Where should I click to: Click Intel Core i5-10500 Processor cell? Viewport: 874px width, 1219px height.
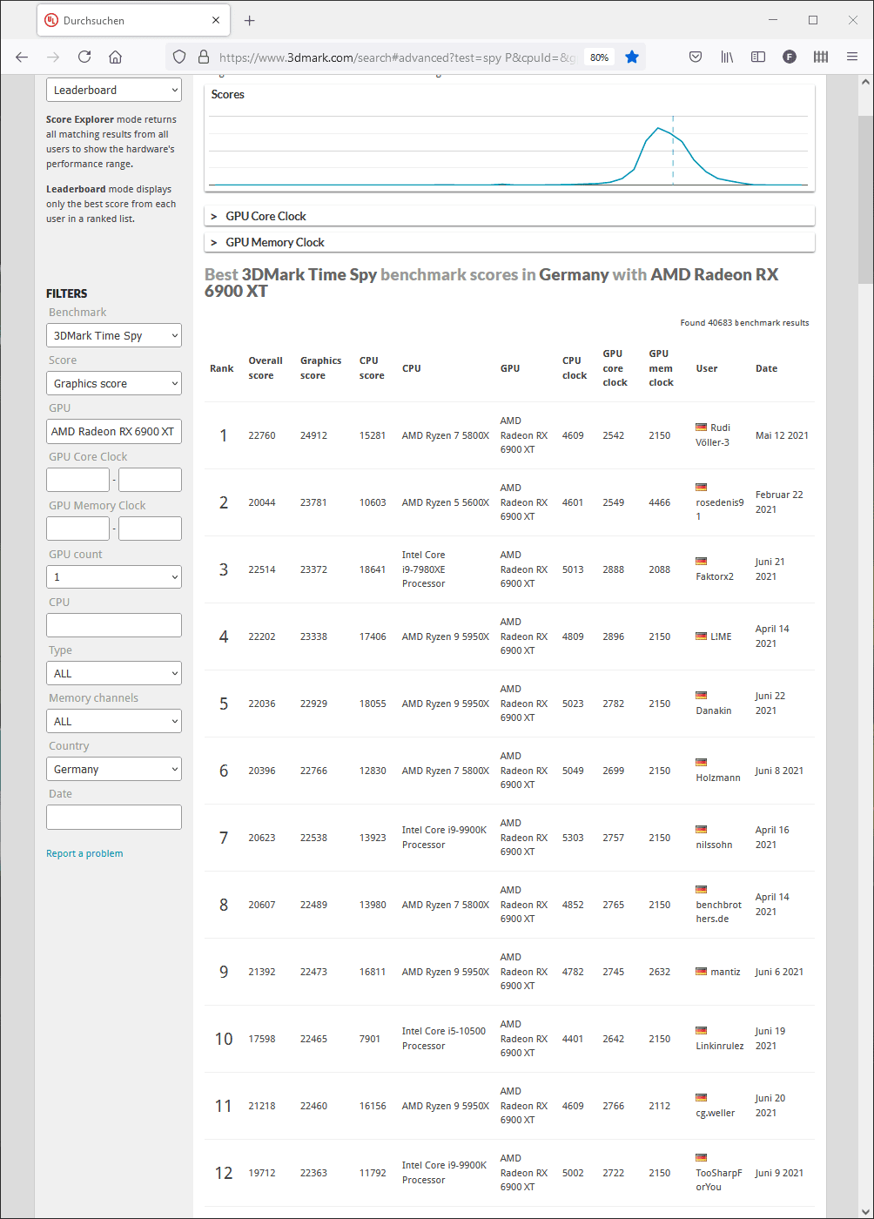tap(443, 1039)
